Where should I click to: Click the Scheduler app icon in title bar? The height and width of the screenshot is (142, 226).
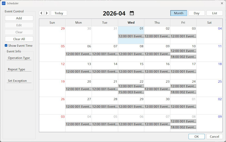(4, 3)
